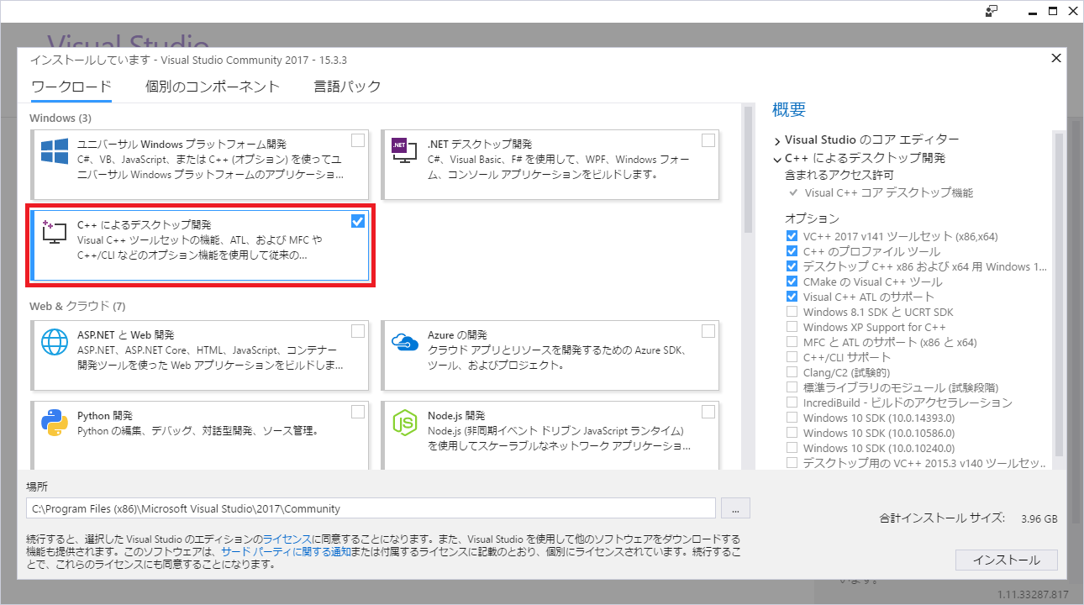1084x605 pixels.
Task: Click the Web & クラウド (7) section heading
Action: (x=77, y=306)
